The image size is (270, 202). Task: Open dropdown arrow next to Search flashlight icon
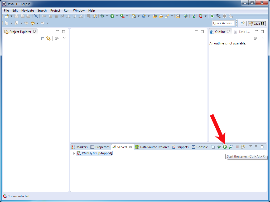(x=172, y=16)
